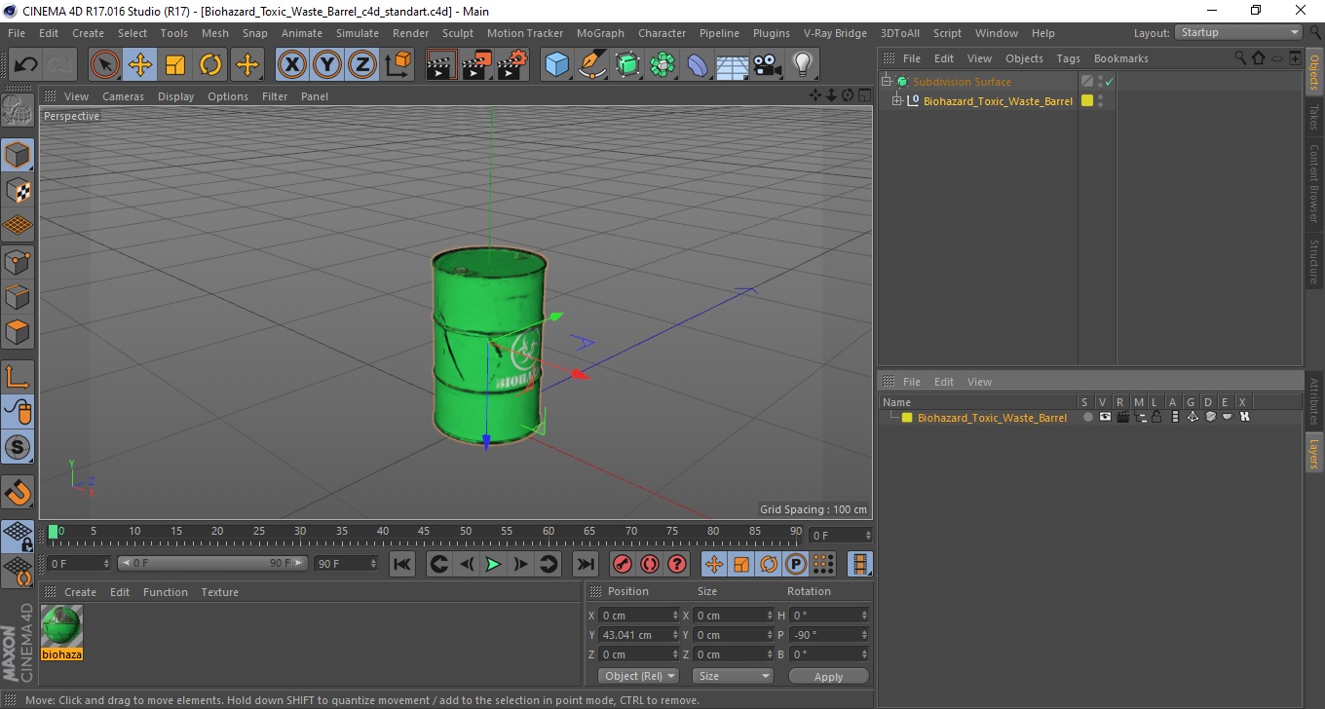Activate the Rotate tool
The image size is (1325, 709).
[x=210, y=65]
